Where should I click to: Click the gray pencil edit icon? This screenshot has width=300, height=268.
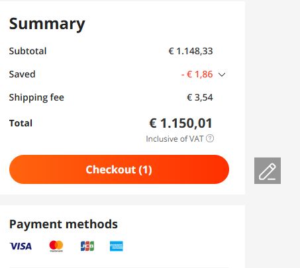pyautogui.click(x=268, y=171)
